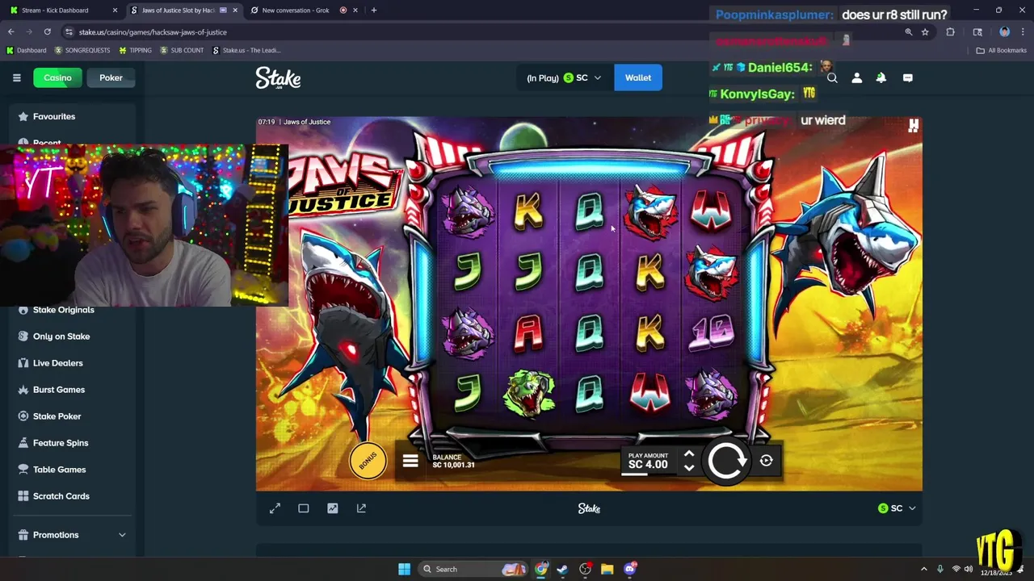Open the chat bubble icon
The image size is (1034, 581).
[x=907, y=78]
